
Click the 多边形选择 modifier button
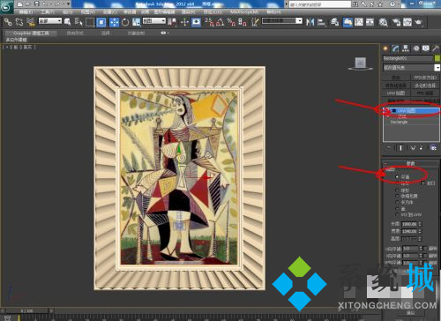[425, 86]
